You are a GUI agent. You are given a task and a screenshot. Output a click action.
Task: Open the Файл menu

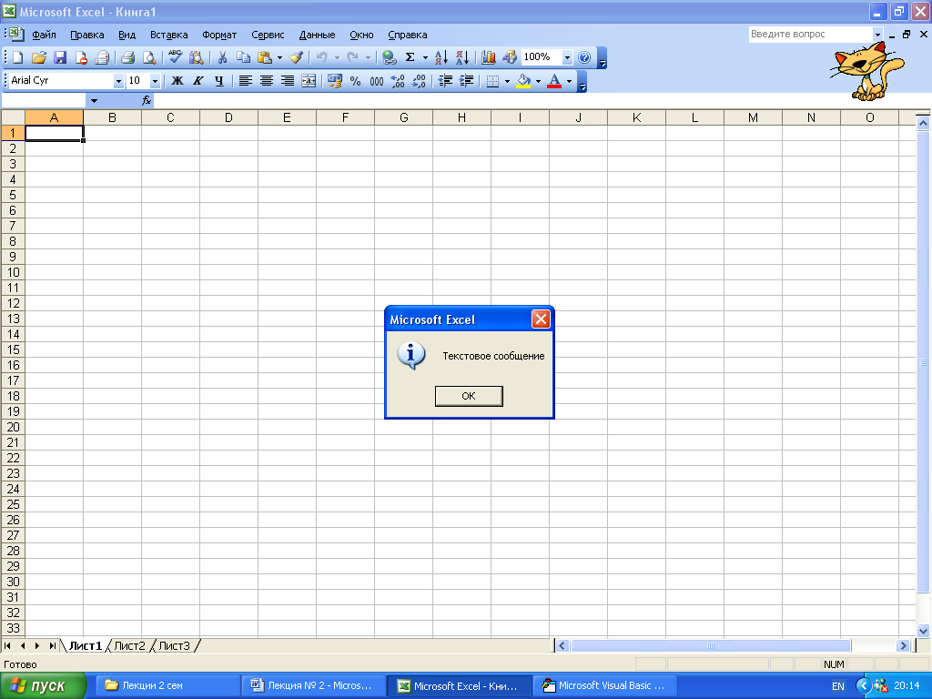point(44,35)
